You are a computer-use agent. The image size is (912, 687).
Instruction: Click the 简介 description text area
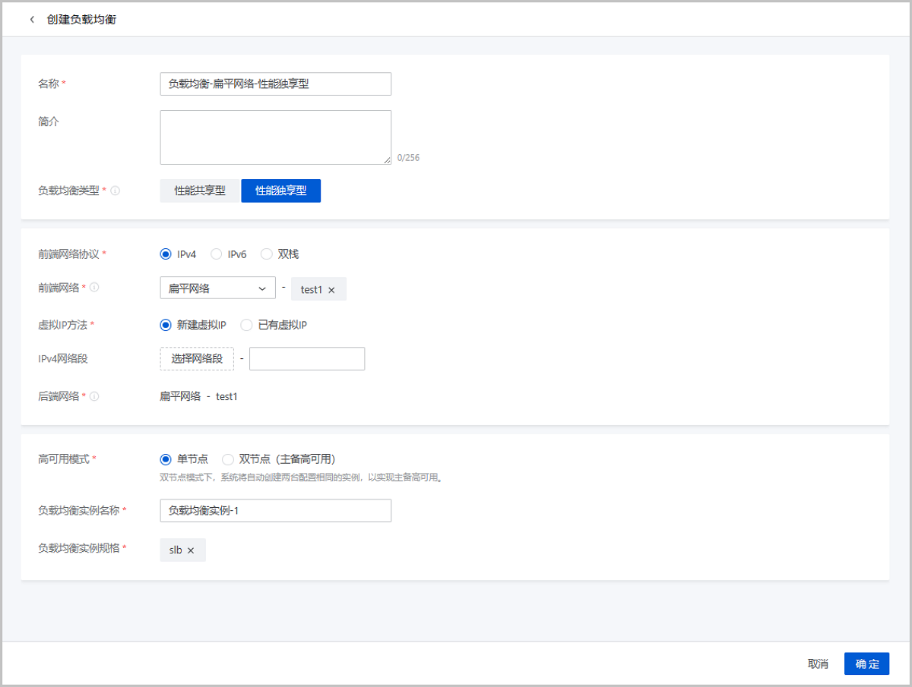click(x=275, y=137)
